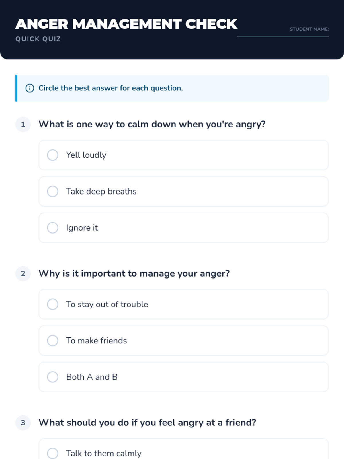Click the "Circle the best answer" instruction text
Image resolution: width=344 pixels, height=459 pixels.
[111, 88]
